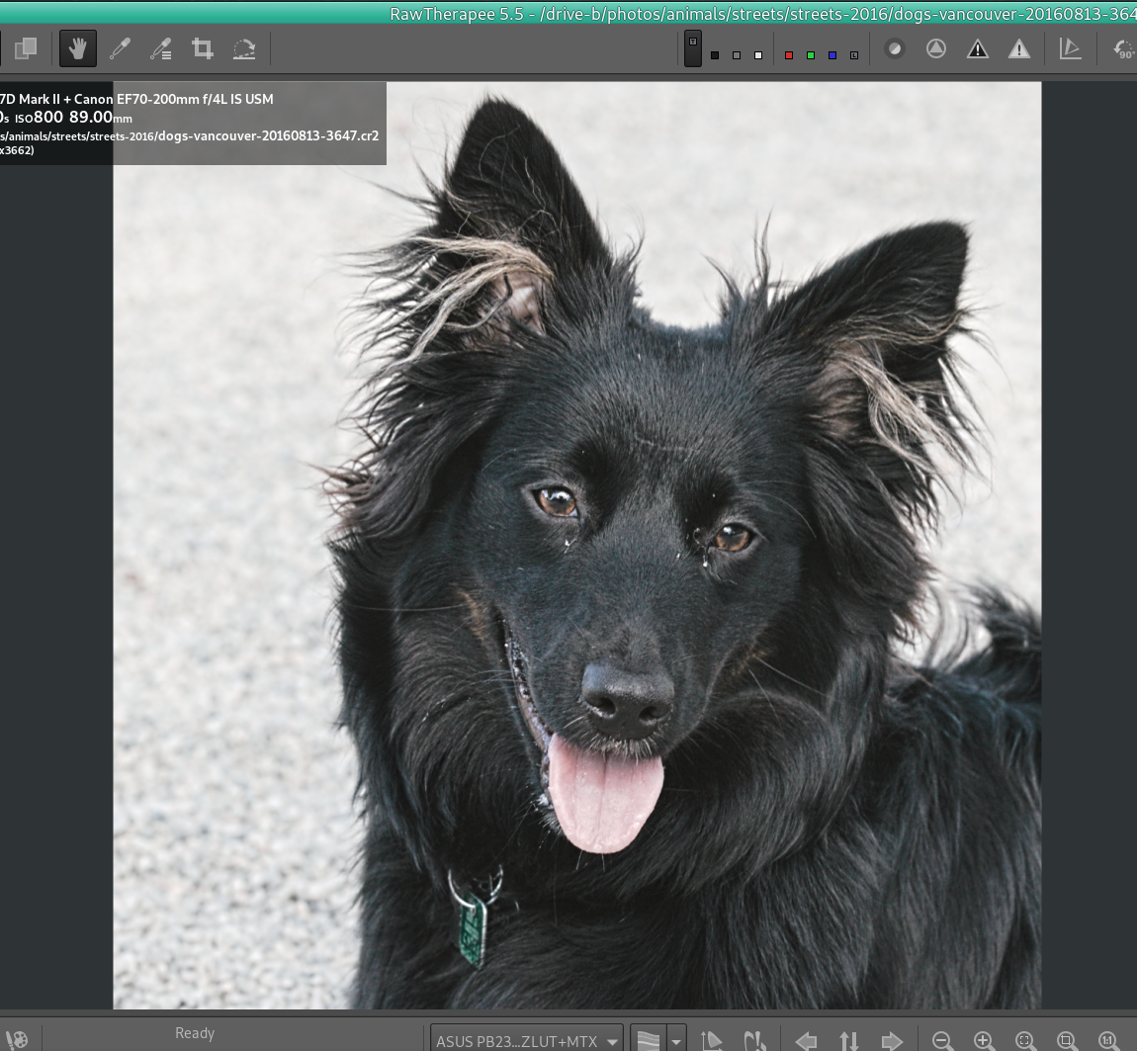Screen dimensions: 1137x1051
Task: Go to the previous image
Action: tap(806, 1040)
